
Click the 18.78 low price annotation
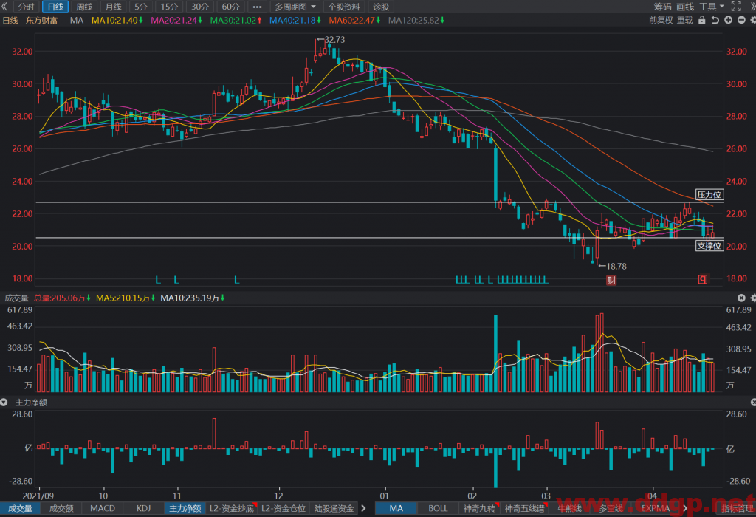(616, 266)
